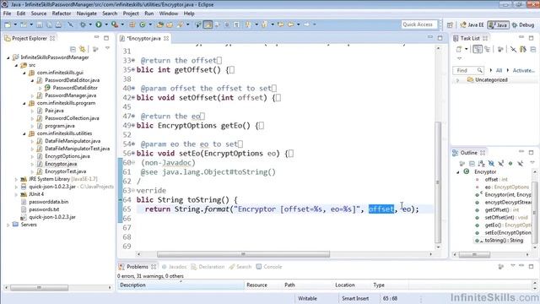Click the Last Edit Location arrow icon

pos(281,24)
